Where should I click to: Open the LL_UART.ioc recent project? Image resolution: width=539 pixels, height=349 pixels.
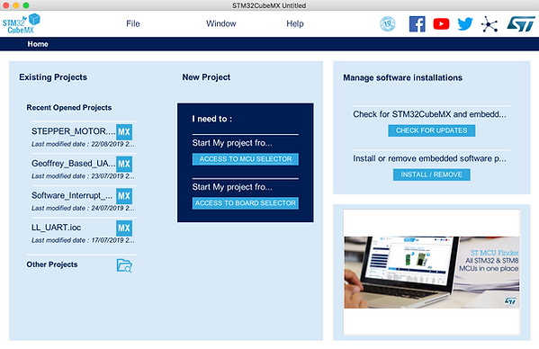click(57, 228)
